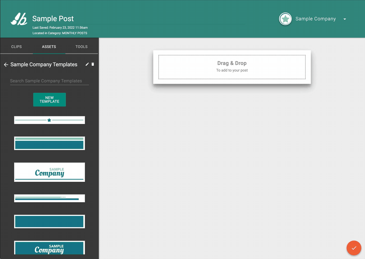Click the New Template button
This screenshot has height=259, width=365.
[49, 100]
